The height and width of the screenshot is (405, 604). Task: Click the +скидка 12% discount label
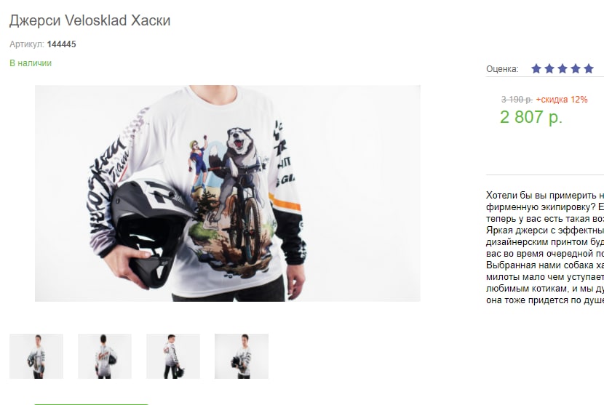562,100
